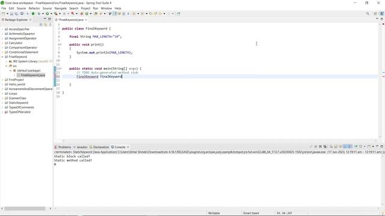The height and width of the screenshot is (216, 385).
Task: Open Display Selected Console dropdown
Action: point(365,146)
